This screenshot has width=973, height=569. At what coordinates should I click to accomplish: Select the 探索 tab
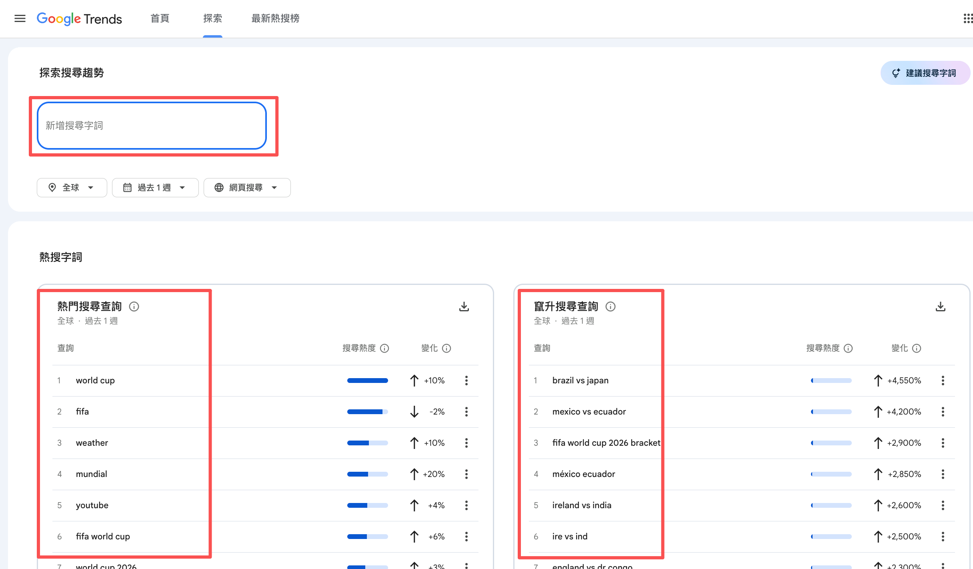coord(212,18)
